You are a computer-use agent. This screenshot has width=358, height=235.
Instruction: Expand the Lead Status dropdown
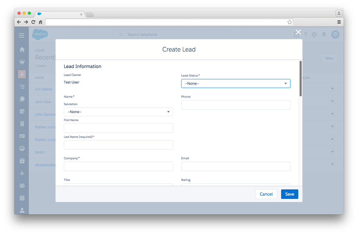[236, 83]
